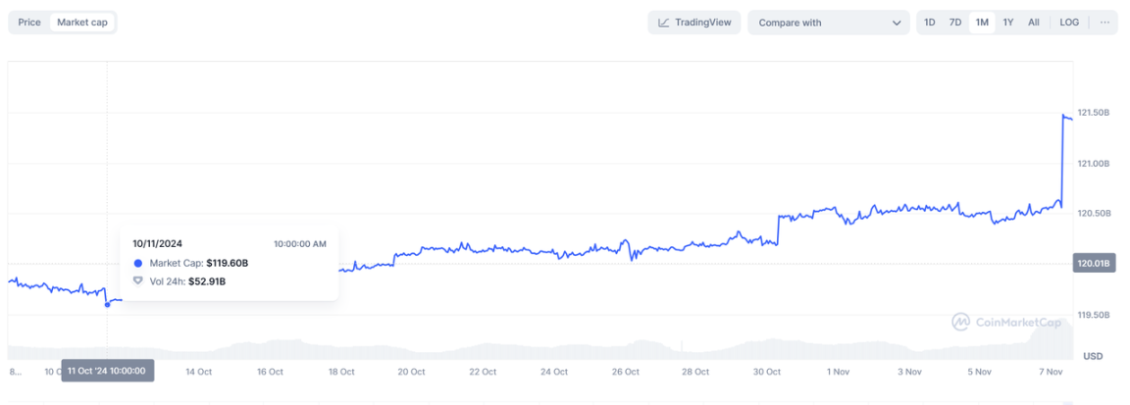Switch chart range to 1Y
Viewport: 1130px width, 405px height.
1007,23
